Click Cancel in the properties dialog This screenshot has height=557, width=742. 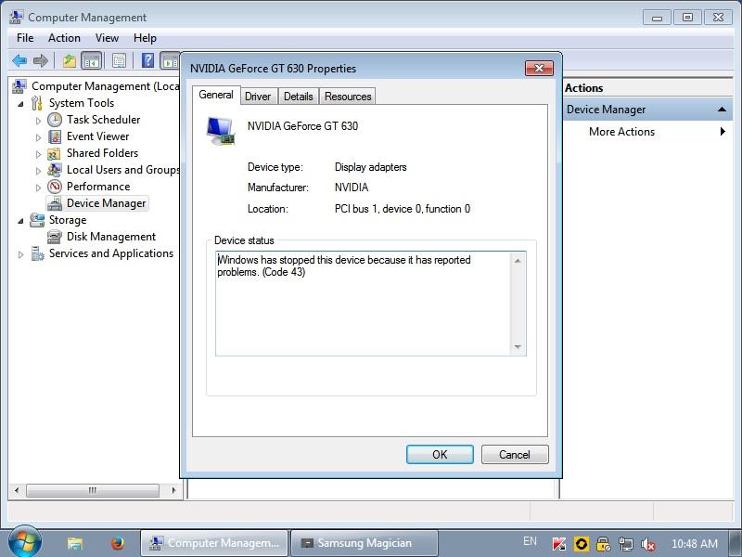[x=515, y=455]
